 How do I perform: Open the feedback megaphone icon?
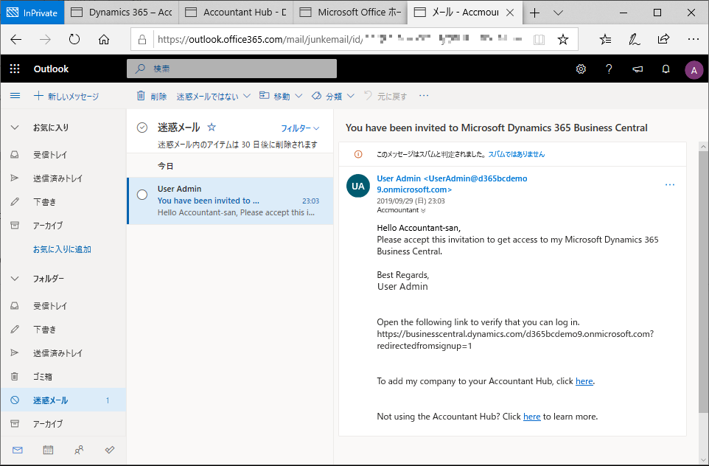click(x=638, y=69)
